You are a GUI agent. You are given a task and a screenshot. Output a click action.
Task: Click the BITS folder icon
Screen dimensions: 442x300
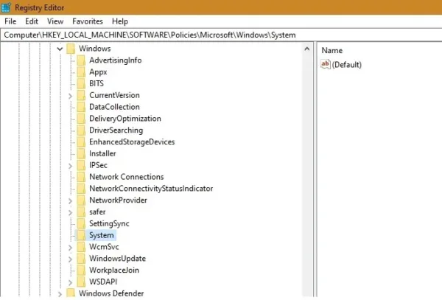pyautogui.click(x=81, y=83)
